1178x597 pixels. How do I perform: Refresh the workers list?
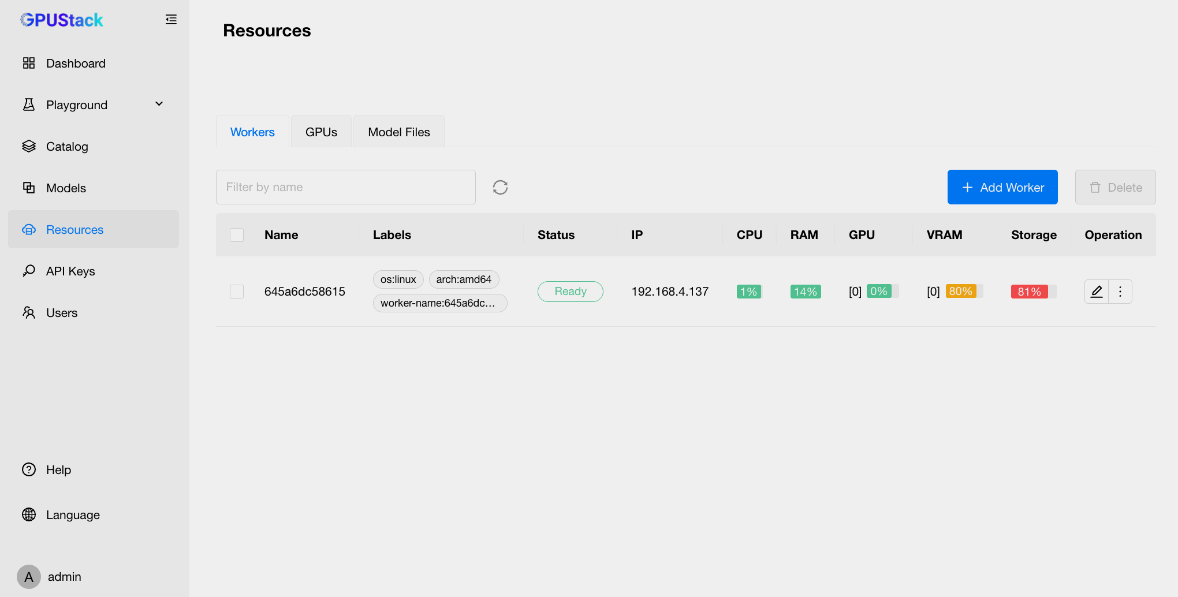(x=500, y=187)
